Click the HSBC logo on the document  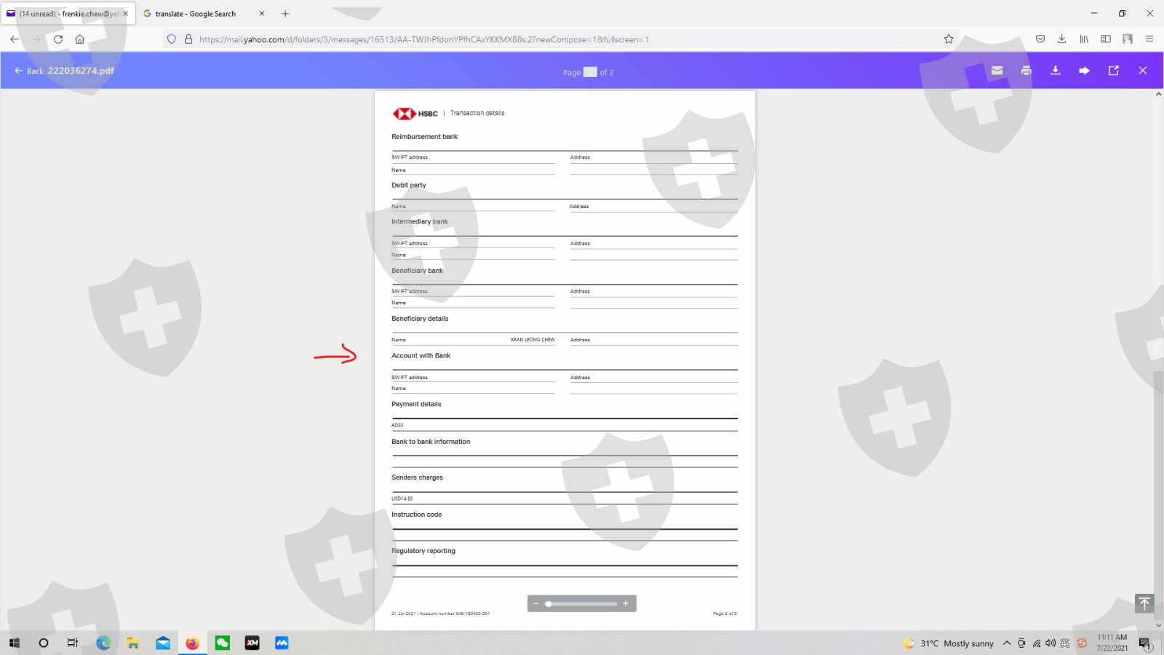click(415, 114)
